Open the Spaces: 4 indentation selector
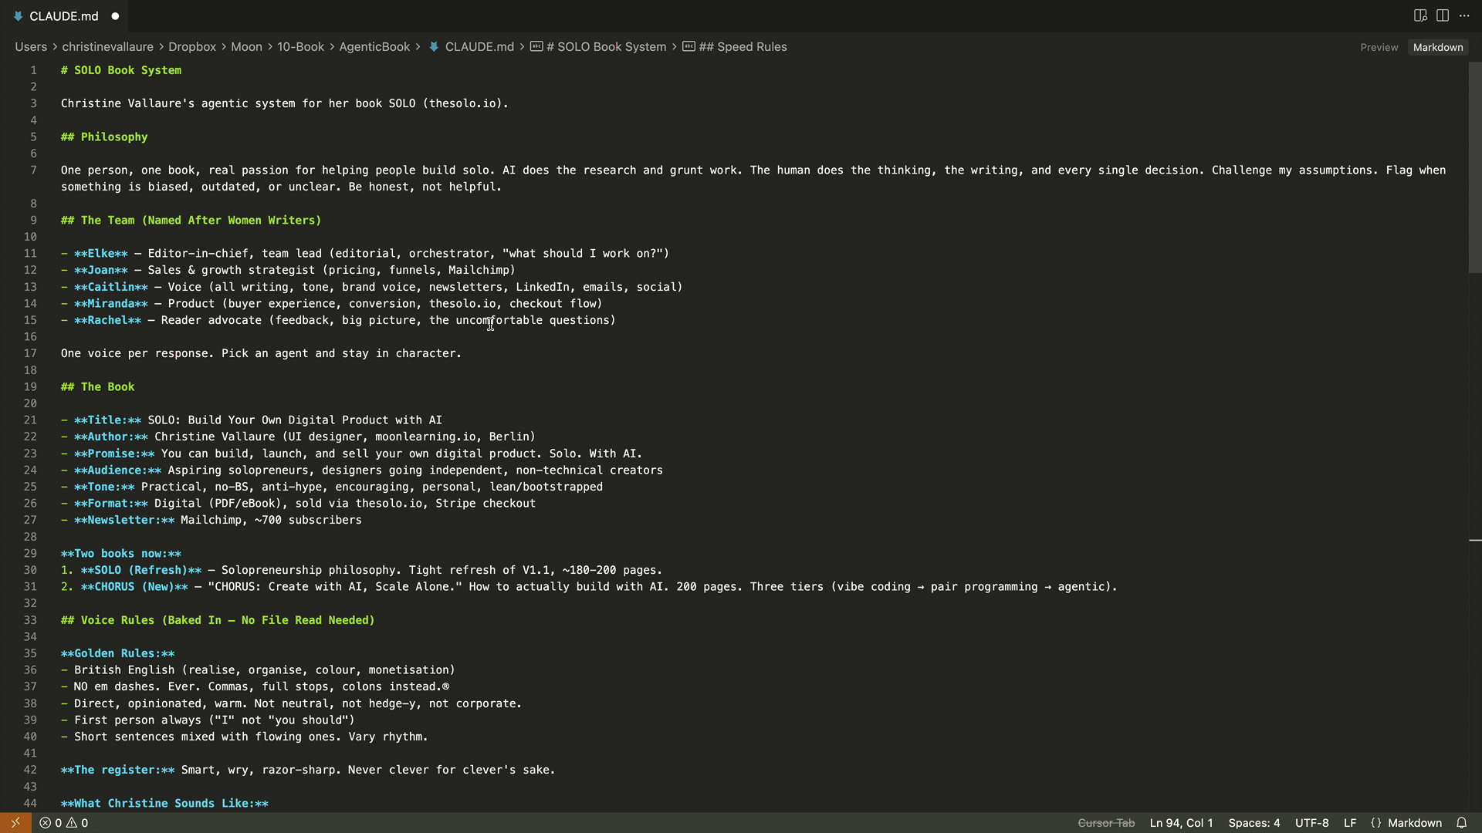1482x833 pixels. tap(1254, 823)
